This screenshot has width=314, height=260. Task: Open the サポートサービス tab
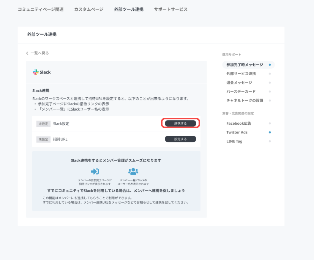click(x=170, y=9)
